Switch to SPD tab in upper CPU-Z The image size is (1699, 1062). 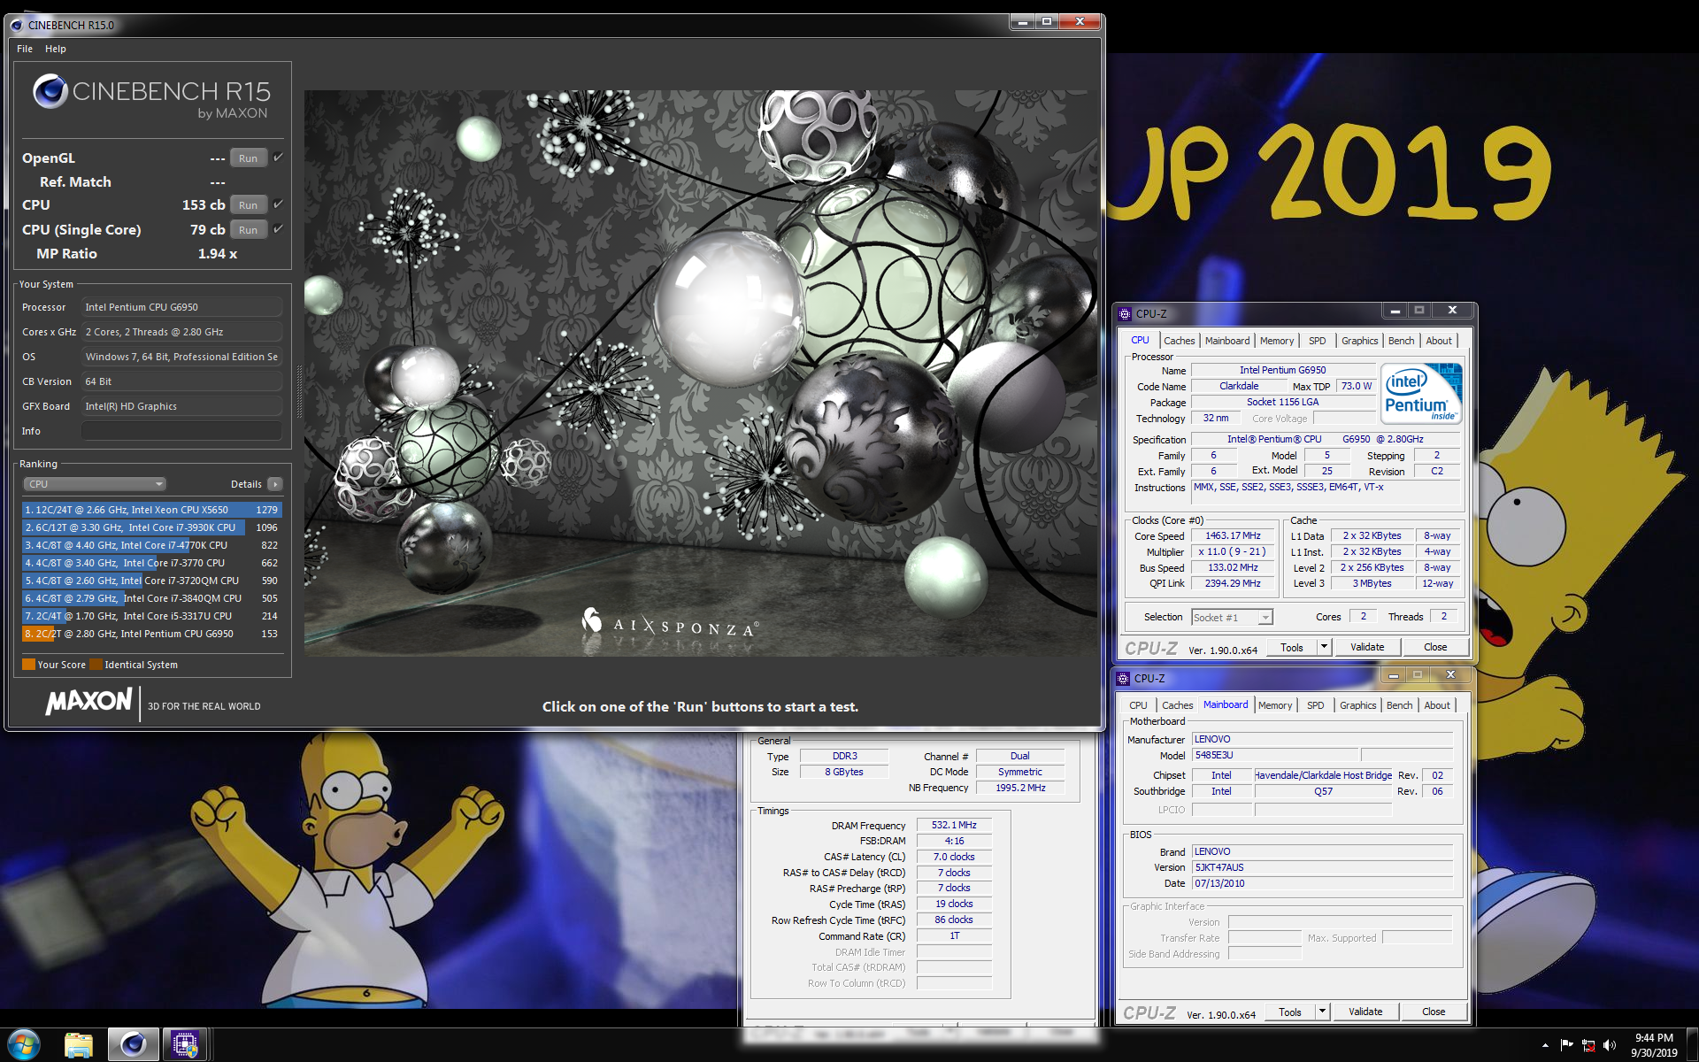[x=1318, y=341]
